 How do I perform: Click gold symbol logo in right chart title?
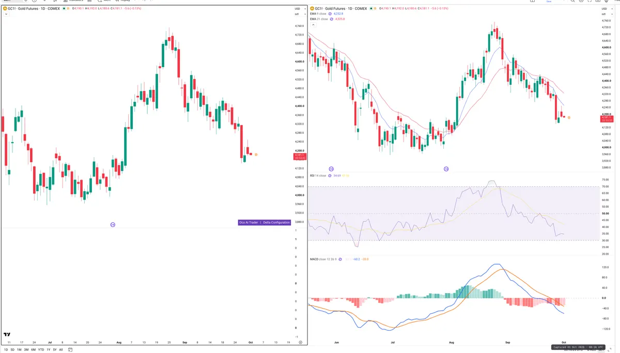311,9
